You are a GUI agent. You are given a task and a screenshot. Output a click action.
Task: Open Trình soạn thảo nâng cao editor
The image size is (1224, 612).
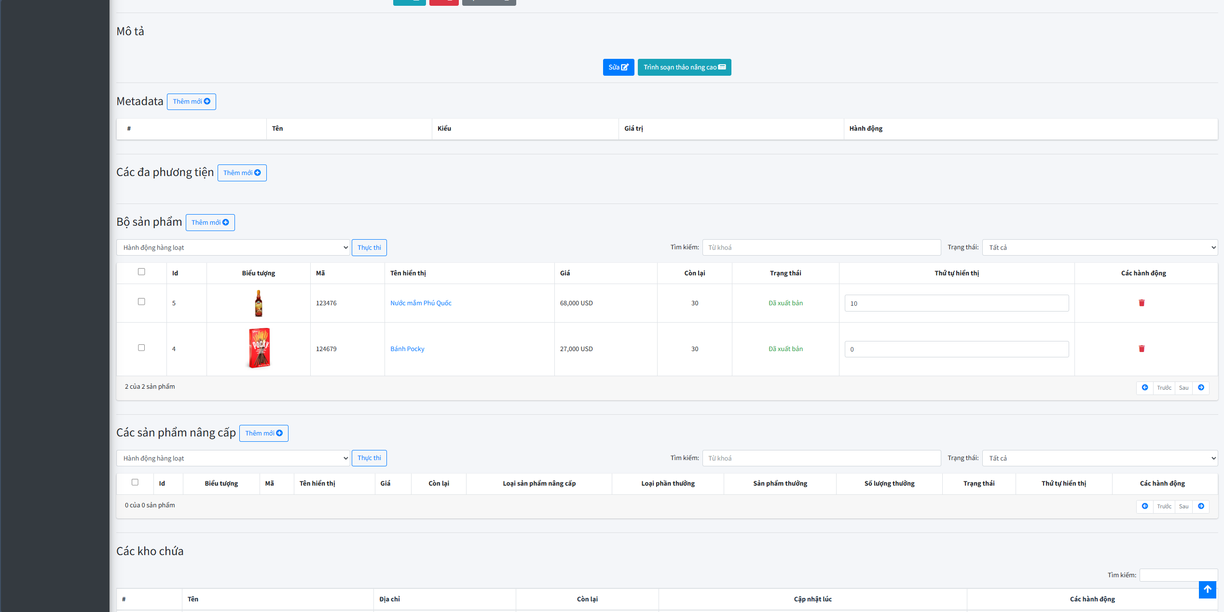[x=684, y=67]
